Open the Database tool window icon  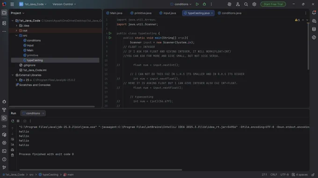point(314,29)
